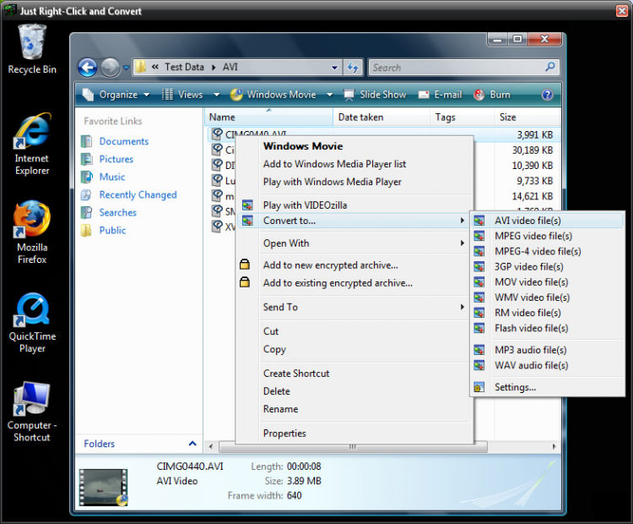
Task: Click lock icon for existing encrypted archive
Action: [245, 282]
